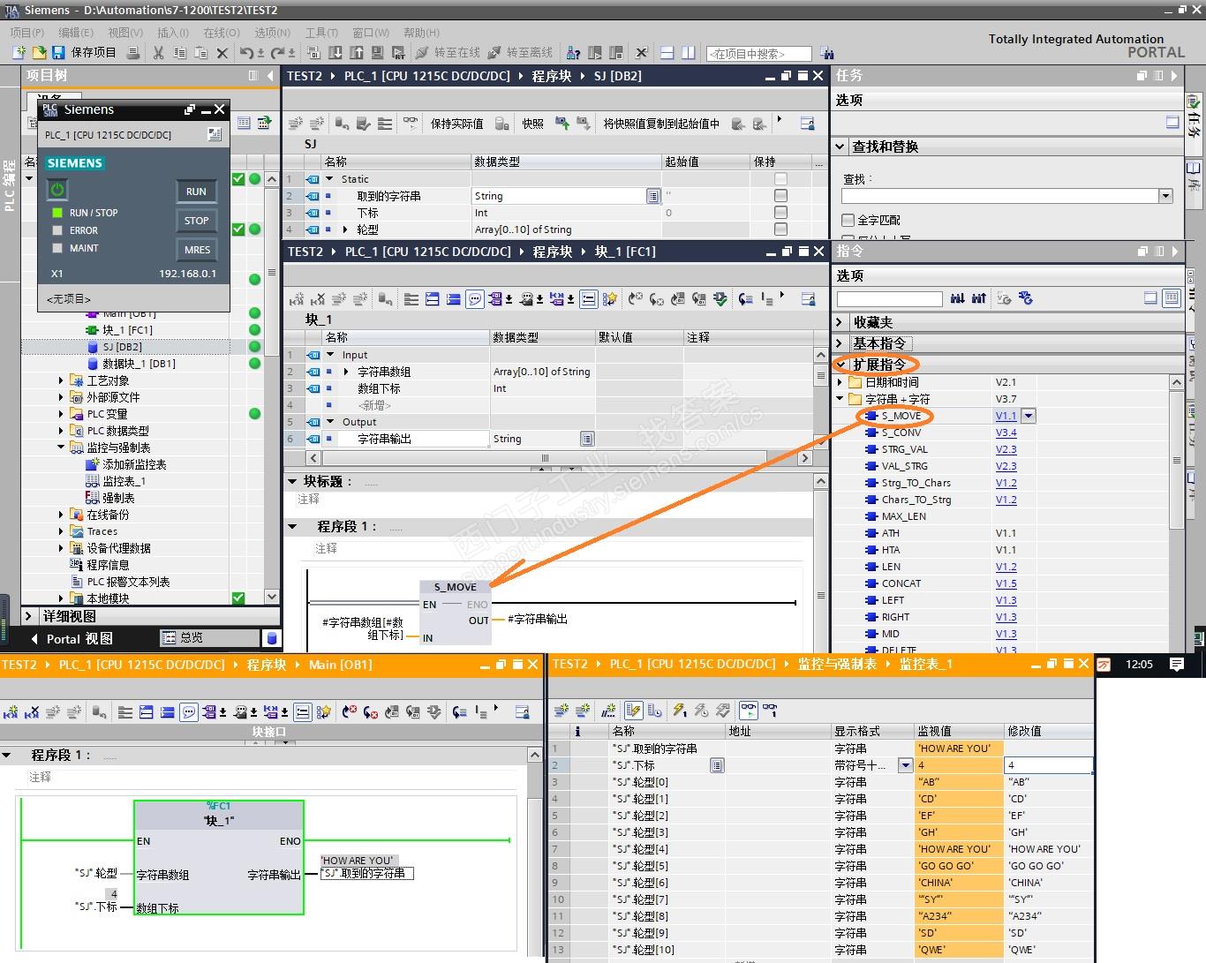Open the 在线(O) menu

pos(222,32)
